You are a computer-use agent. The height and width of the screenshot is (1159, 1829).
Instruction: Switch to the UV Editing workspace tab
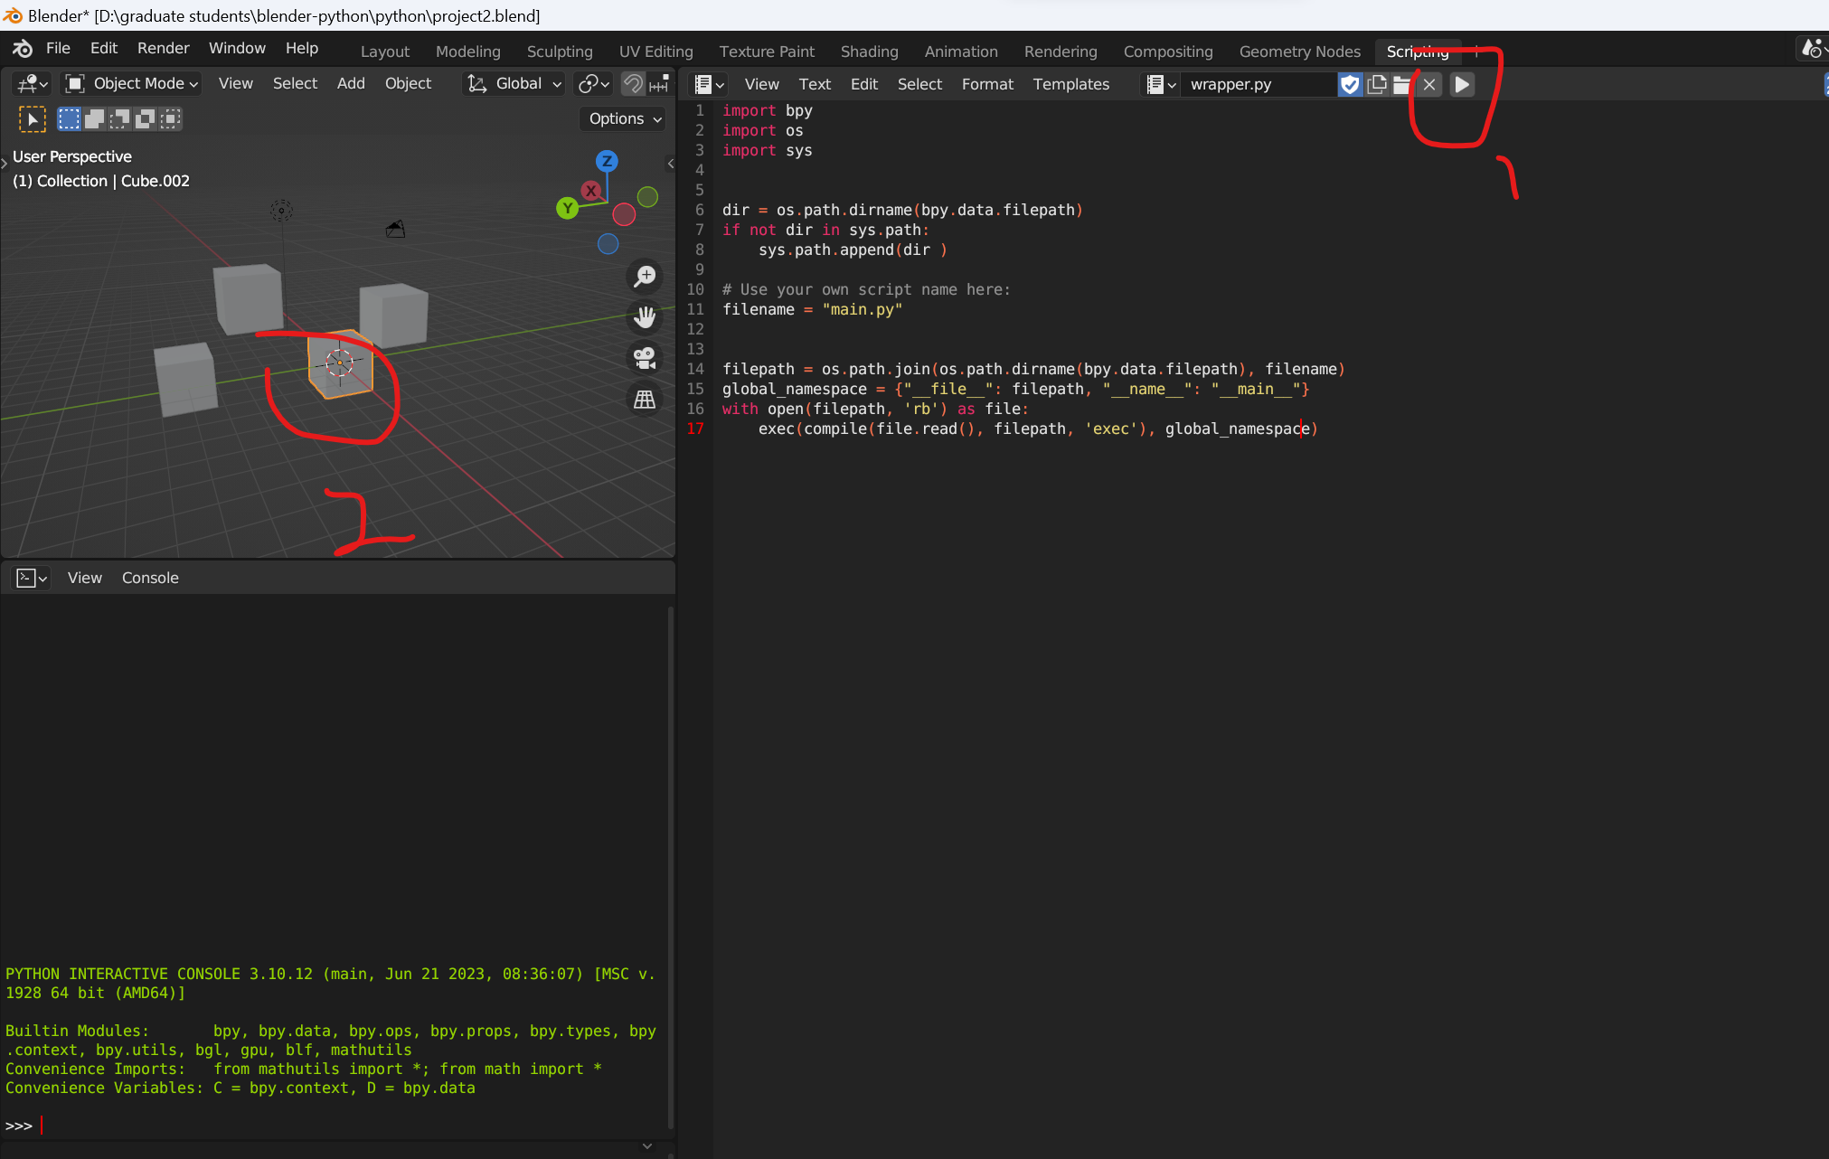pyautogui.click(x=656, y=52)
